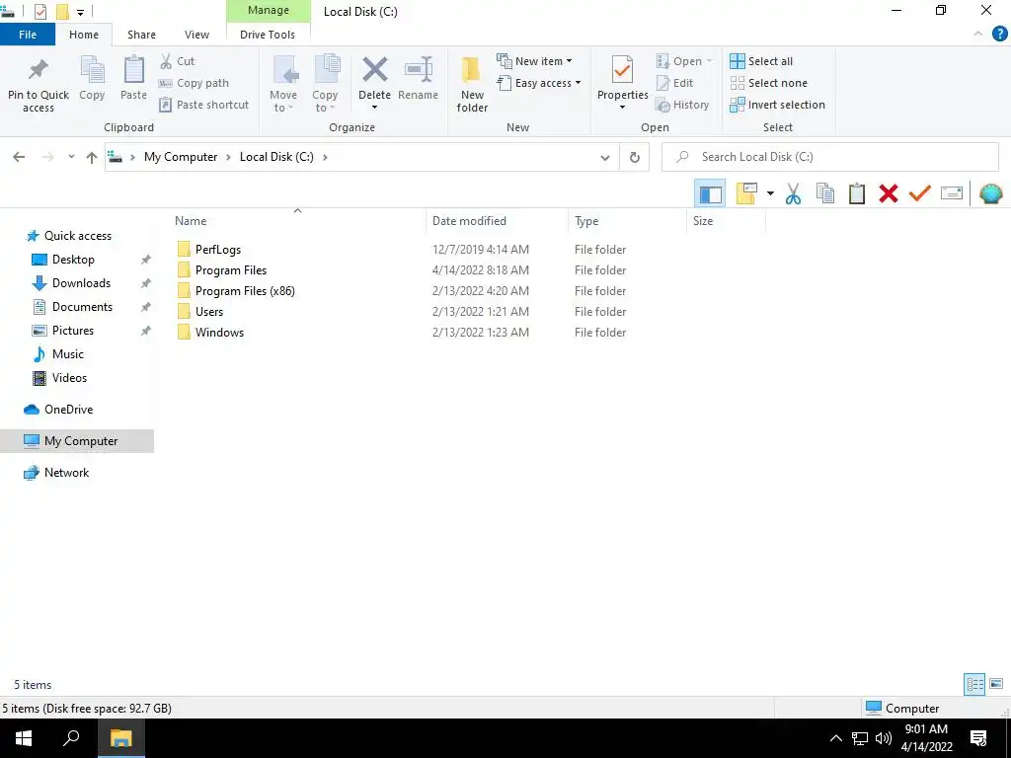Select OneDrive in navigation pane
Image resolution: width=1011 pixels, height=758 pixels.
68,410
